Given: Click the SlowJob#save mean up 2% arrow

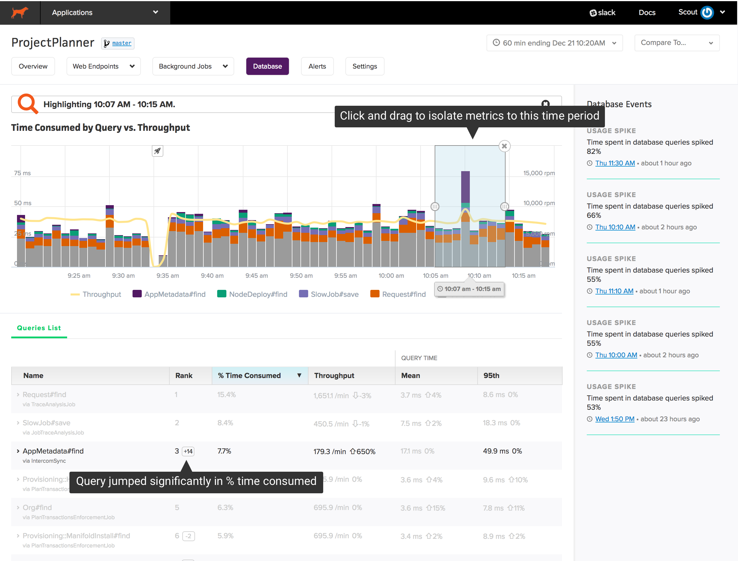Looking at the screenshot, I should tap(427, 424).
